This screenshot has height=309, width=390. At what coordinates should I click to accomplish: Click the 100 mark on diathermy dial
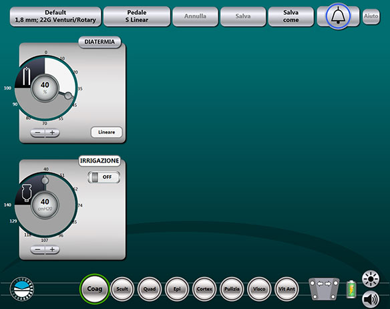pyautogui.click(x=7, y=88)
